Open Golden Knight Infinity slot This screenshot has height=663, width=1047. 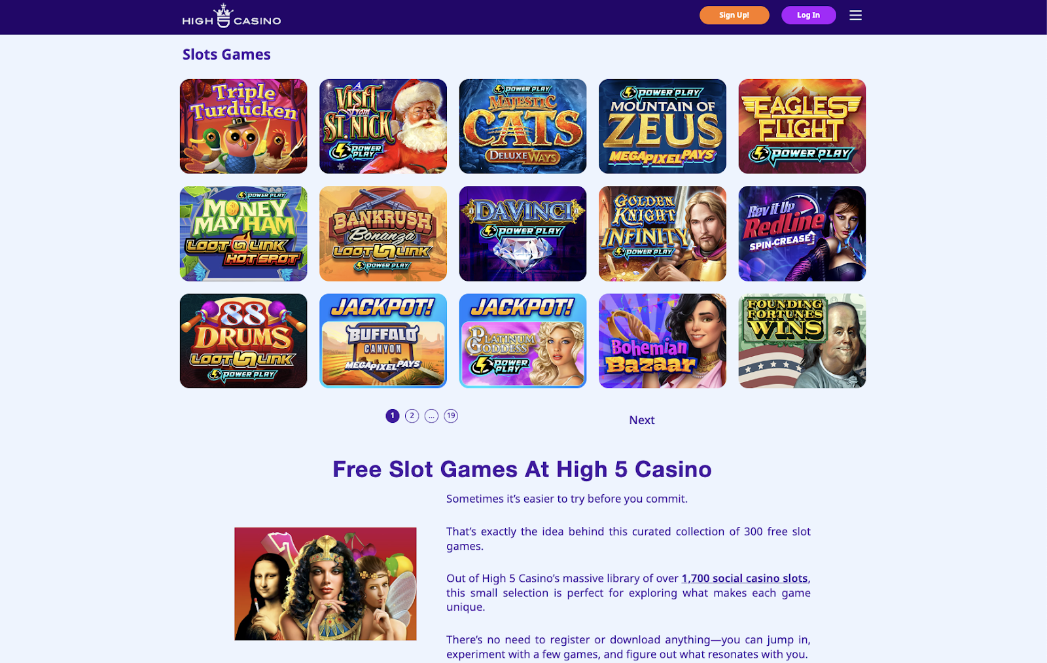[x=662, y=234]
